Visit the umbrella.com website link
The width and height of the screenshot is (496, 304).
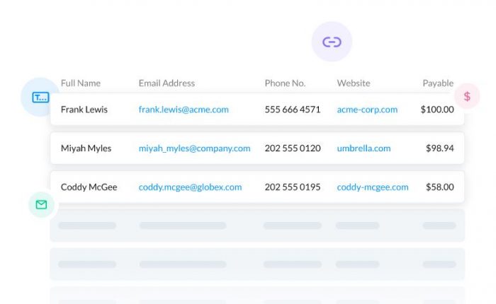tap(363, 148)
